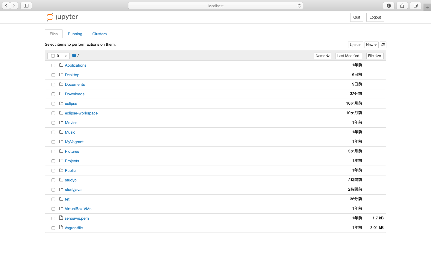431x269 pixels.
Task: Open the Documents folder link
Action: tap(75, 85)
